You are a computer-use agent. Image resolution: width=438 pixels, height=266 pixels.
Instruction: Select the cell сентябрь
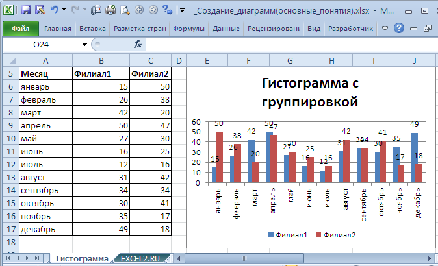(x=45, y=191)
